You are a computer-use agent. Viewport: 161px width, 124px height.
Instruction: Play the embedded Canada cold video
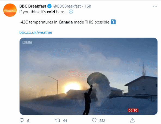(x=88, y=76)
